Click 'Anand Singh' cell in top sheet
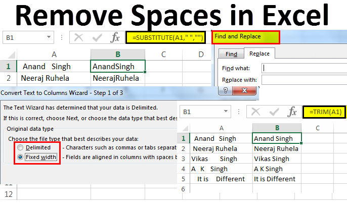347x208 pixels. [54, 66]
